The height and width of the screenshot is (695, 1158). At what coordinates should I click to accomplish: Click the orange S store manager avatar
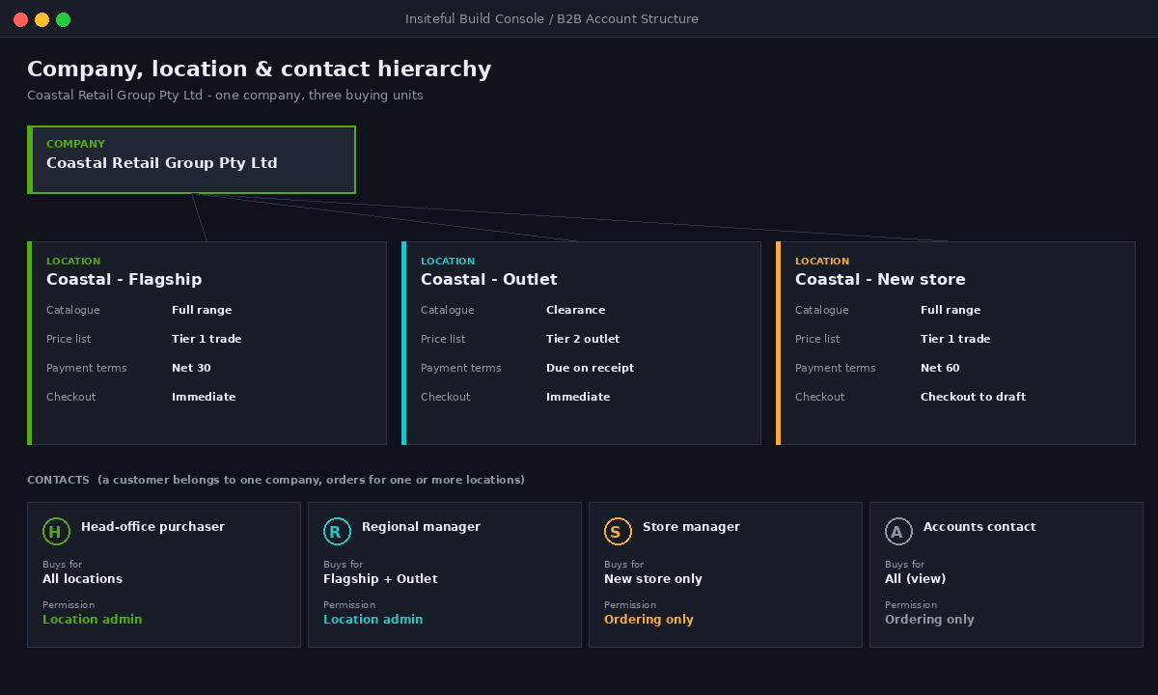tap(618, 532)
